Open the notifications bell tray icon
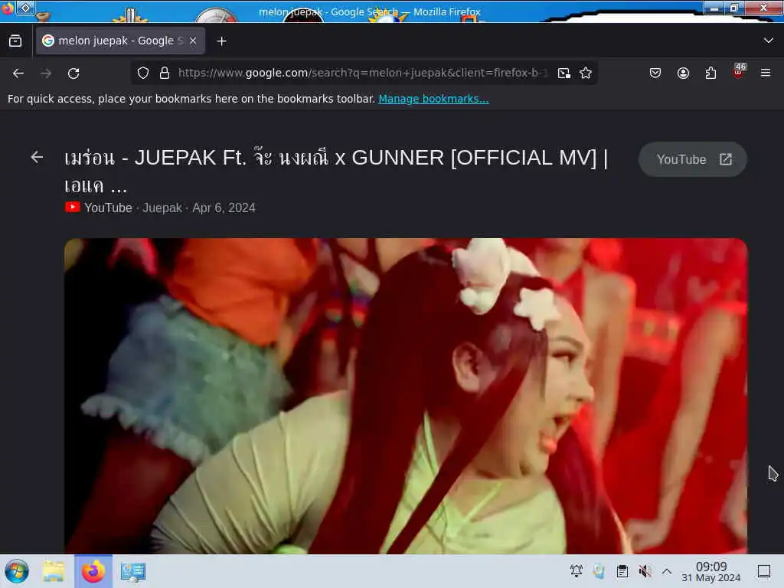 coord(576,570)
